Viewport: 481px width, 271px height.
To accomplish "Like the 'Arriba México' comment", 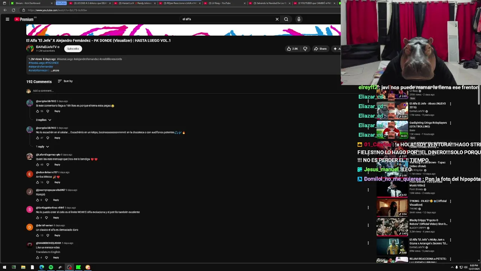I will (38, 183).
